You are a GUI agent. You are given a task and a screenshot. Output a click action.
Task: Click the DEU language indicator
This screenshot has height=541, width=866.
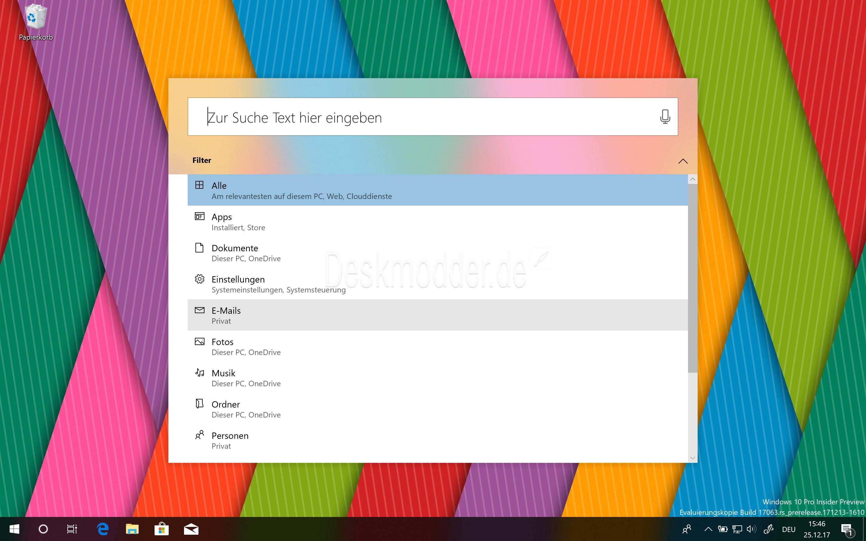tap(789, 529)
